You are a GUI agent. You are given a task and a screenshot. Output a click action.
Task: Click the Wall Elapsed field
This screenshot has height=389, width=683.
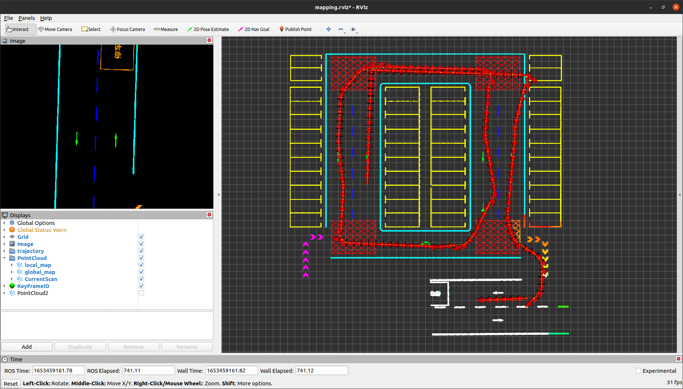[x=322, y=371]
